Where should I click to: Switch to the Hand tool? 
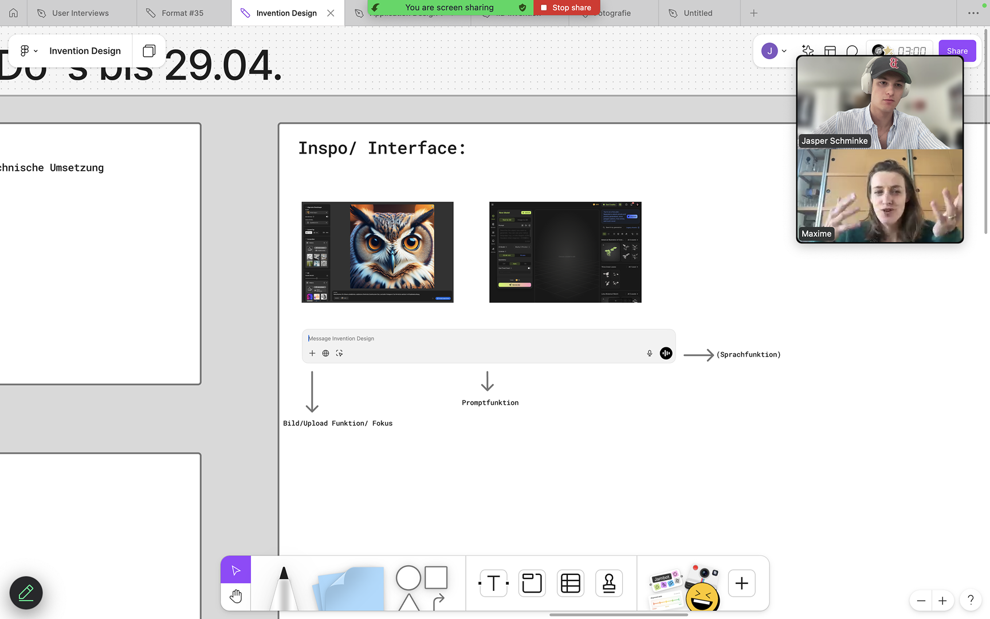235,597
